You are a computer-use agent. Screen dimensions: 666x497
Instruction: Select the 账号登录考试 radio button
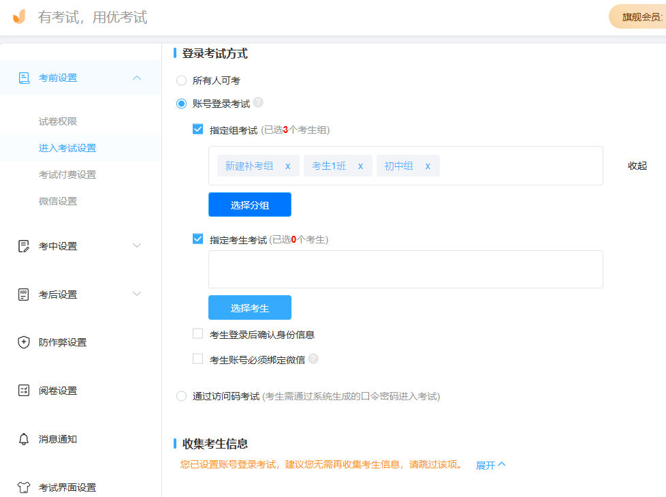click(x=181, y=104)
